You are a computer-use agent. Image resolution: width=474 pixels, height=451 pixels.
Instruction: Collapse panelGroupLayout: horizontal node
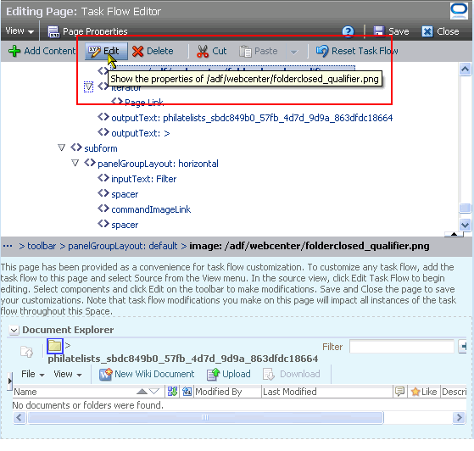(75, 164)
